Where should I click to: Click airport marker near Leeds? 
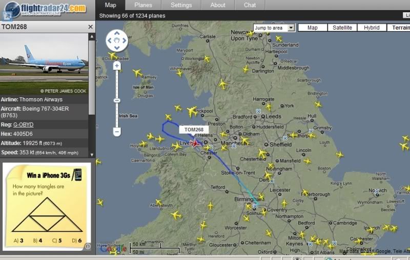pos(258,111)
